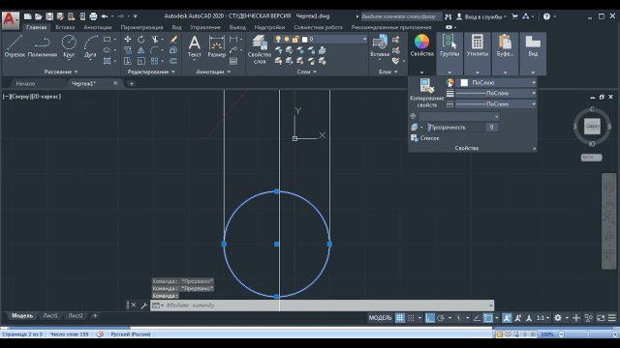Select the Дуга arc tool
This screenshot has height=348, width=620.
click(x=90, y=46)
